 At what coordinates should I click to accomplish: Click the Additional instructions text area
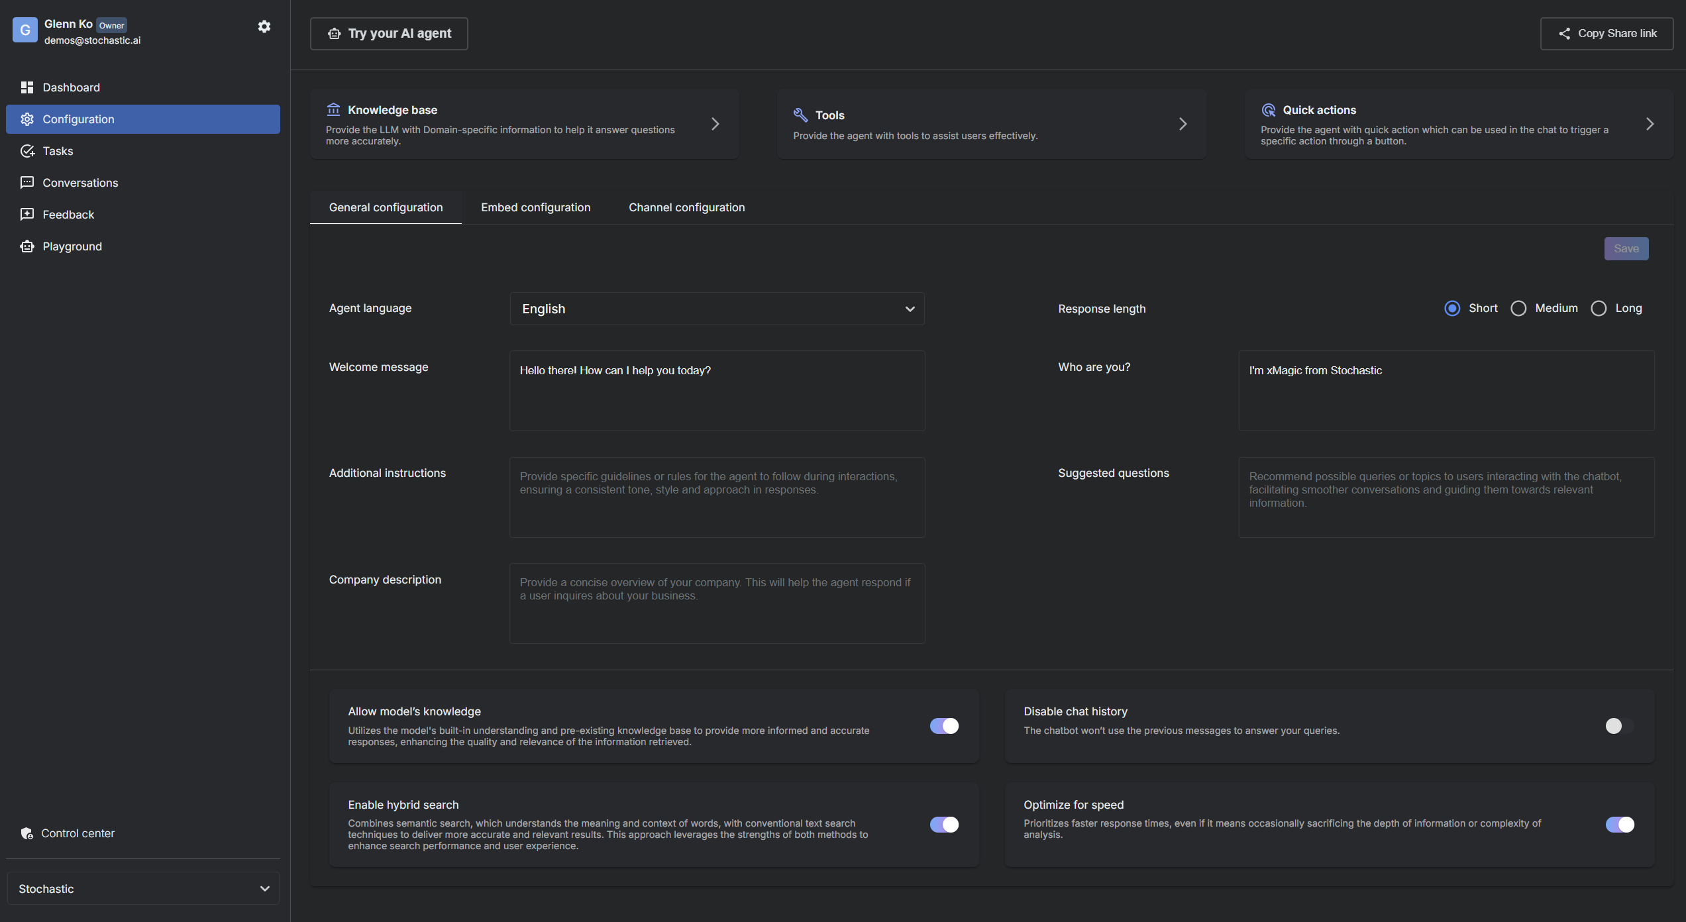click(717, 497)
